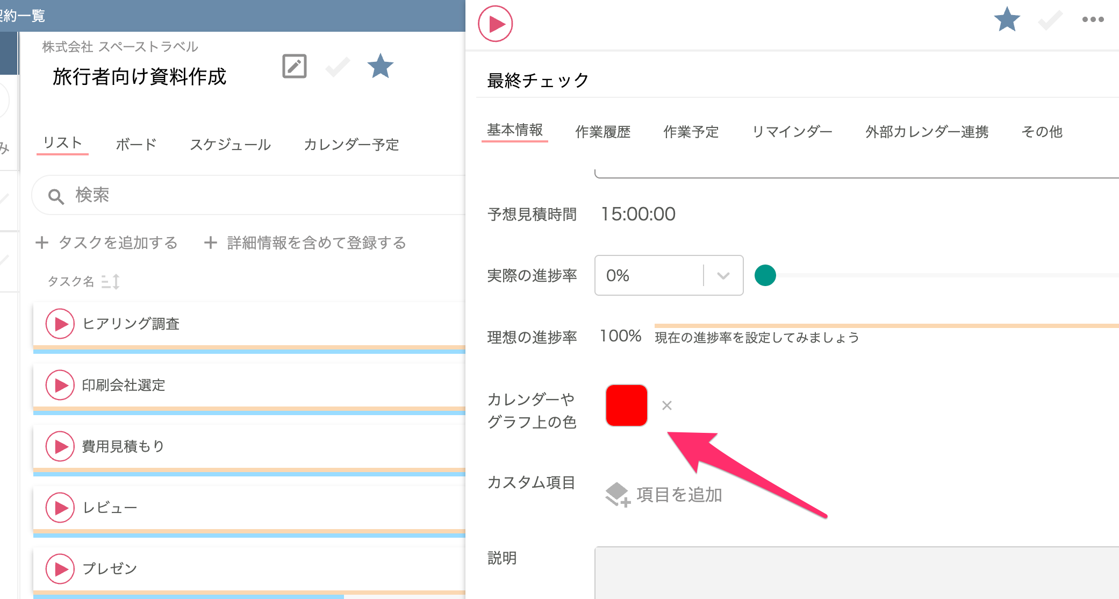Start timer on プレゼン task
The width and height of the screenshot is (1119, 599).
tap(60, 569)
